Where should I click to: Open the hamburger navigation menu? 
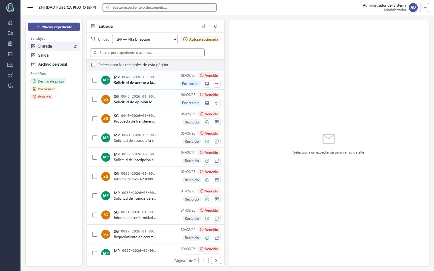tap(30, 8)
